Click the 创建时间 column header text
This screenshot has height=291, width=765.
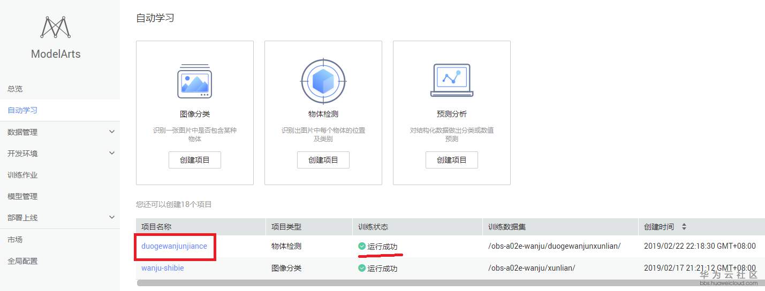coord(659,227)
